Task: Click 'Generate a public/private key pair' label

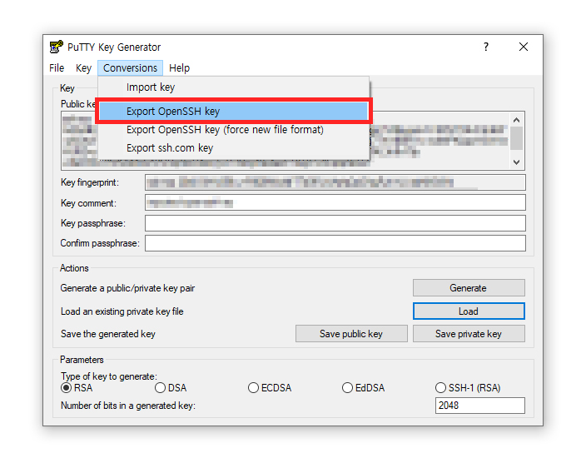Action: [x=128, y=288]
